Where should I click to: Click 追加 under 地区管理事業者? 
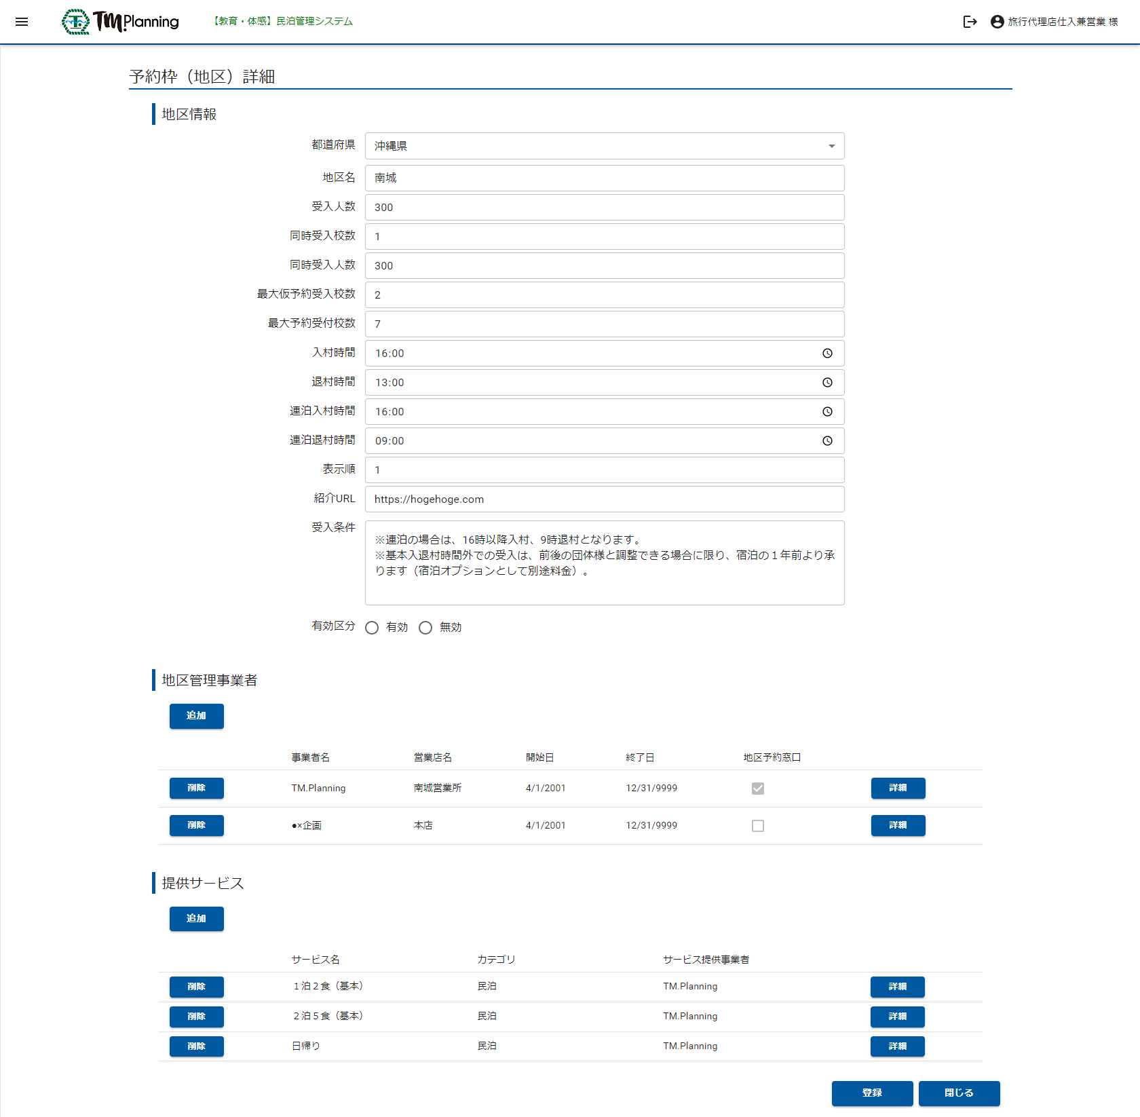(x=196, y=716)
